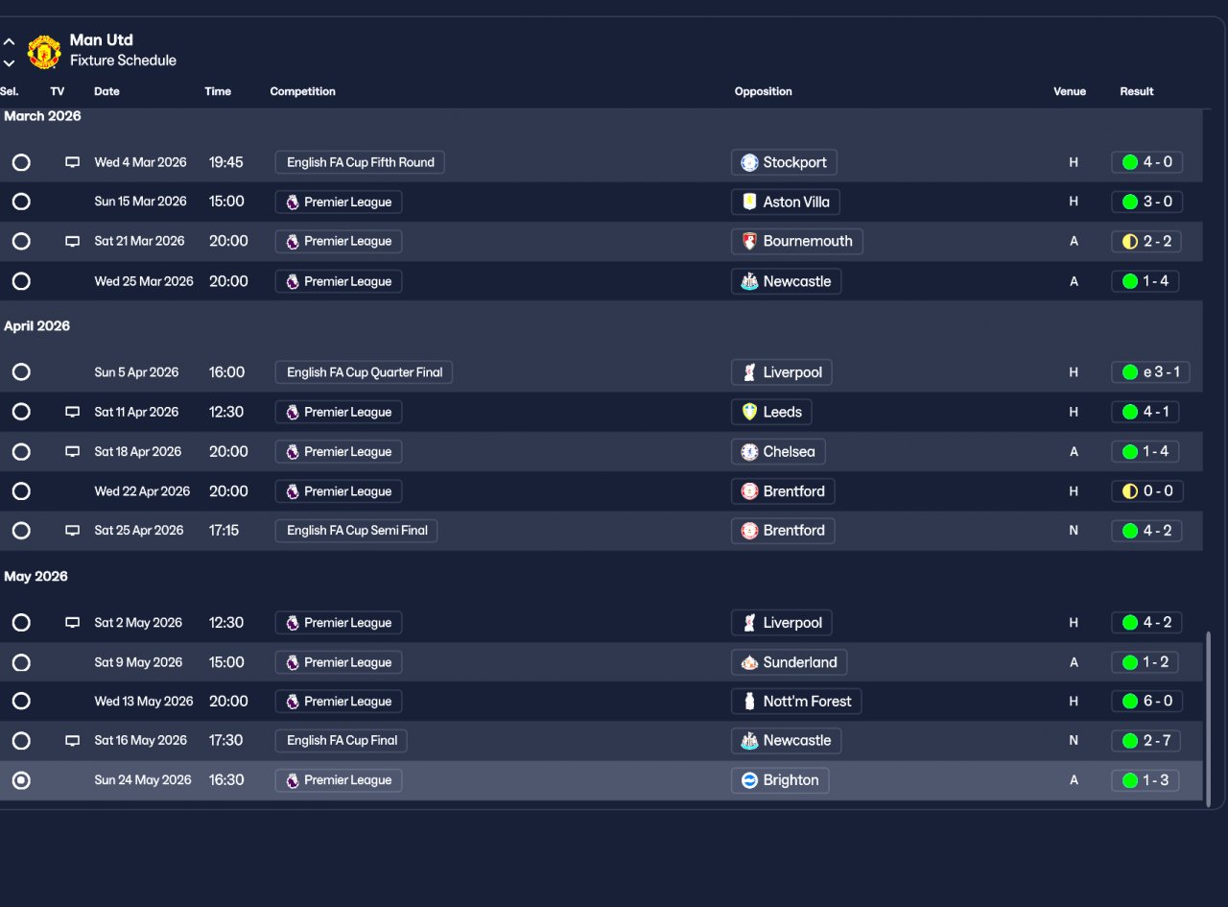Click the Bournemouth club badge
This screenshot has width=1228, height=907.
point(749,241)
